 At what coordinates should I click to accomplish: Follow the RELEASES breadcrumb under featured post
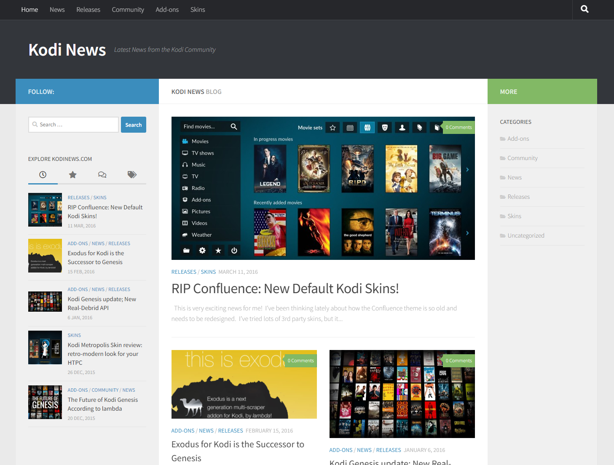[184, 272]
